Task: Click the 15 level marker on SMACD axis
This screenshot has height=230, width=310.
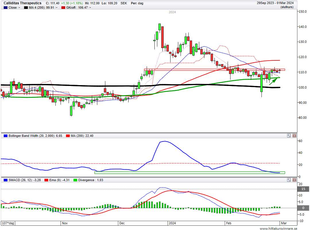Action: (303, 189)
